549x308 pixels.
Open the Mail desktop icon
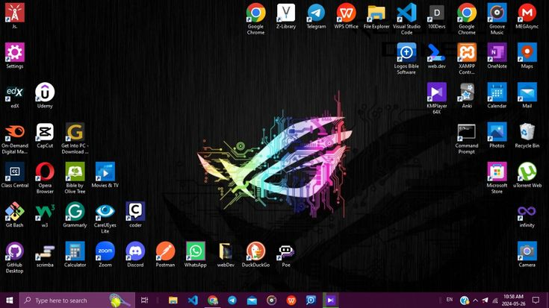(527, 95)
